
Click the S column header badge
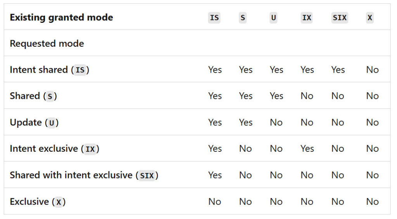[x=243, y=18]
